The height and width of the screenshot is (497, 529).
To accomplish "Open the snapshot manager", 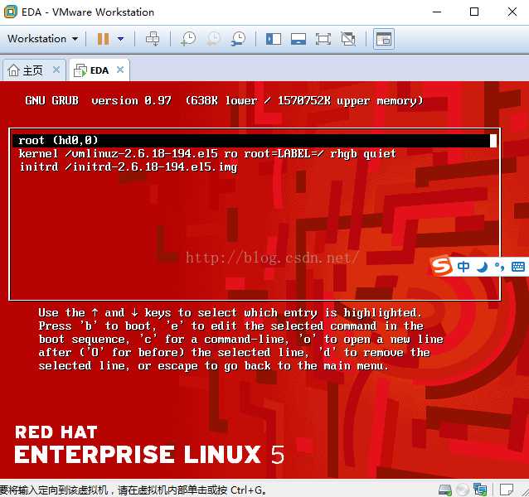I will click(238, 39).
